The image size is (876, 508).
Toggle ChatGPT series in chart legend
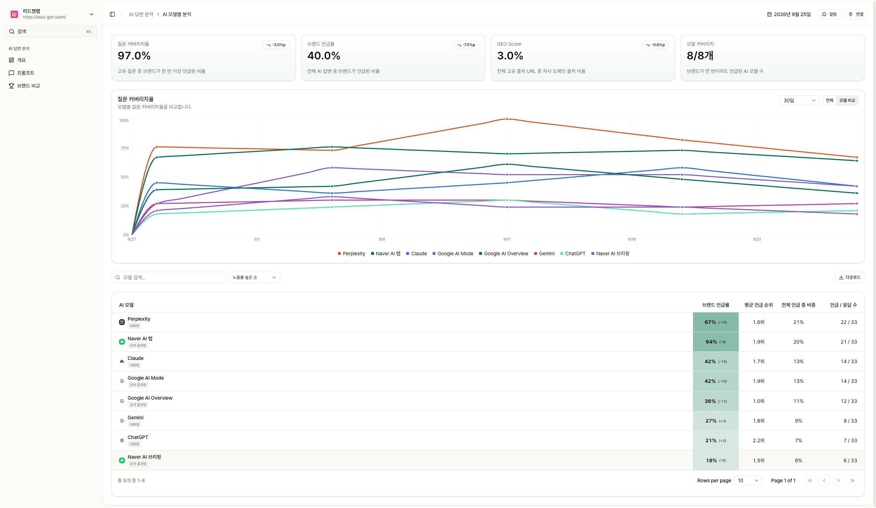click(573, 253)
